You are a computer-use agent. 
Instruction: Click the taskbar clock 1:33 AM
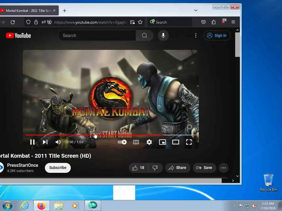pyautogui.click(x=268, y=204)
